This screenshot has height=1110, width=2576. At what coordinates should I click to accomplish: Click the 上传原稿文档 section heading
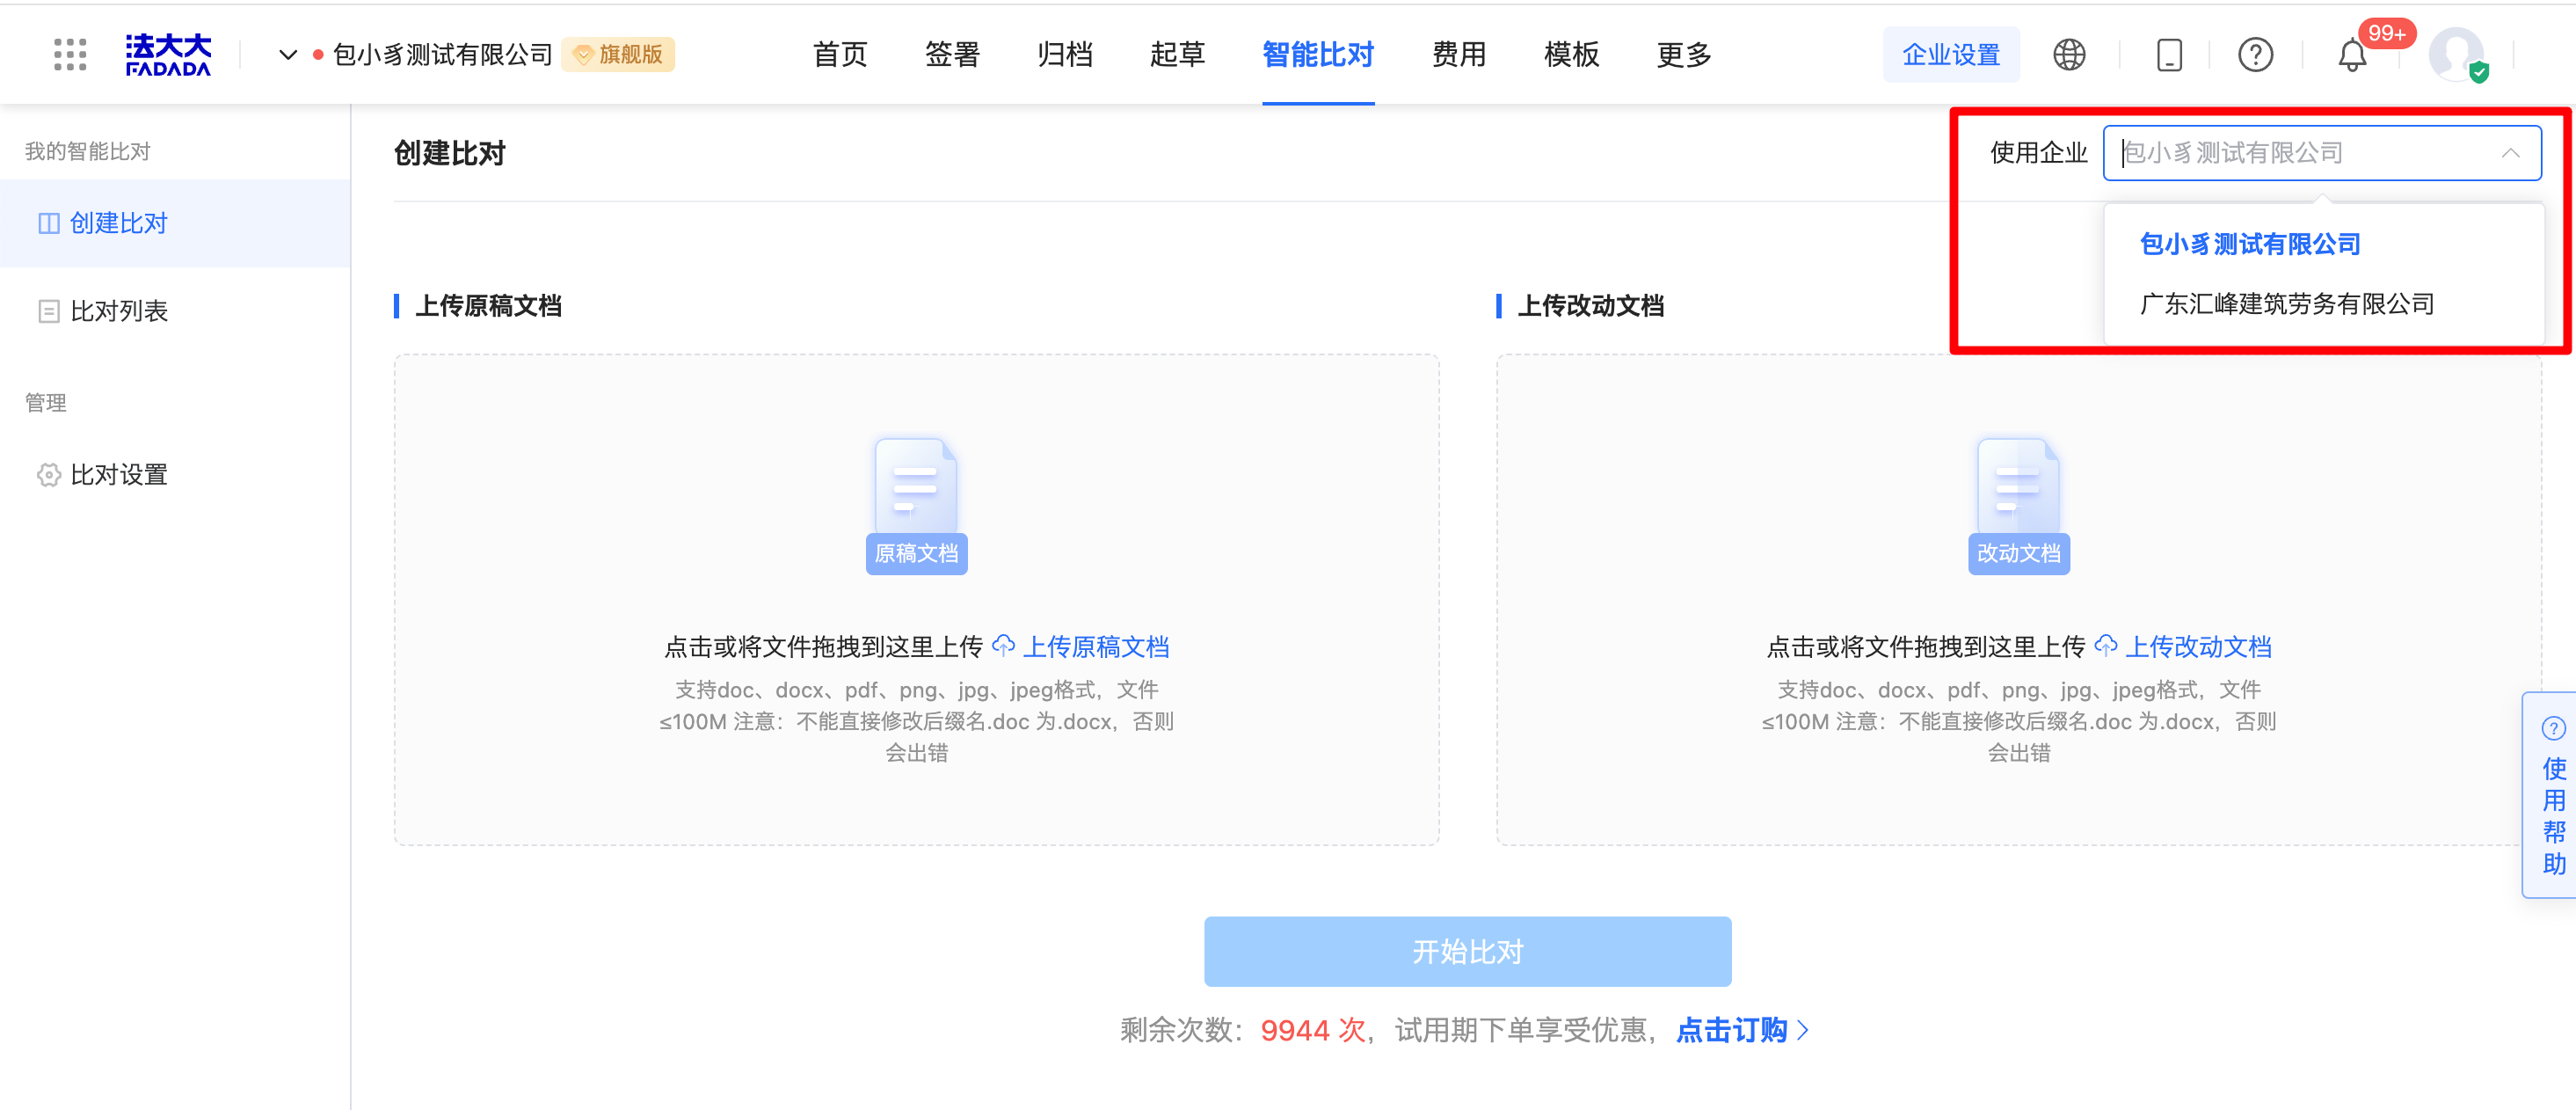[x=488, y=306]
